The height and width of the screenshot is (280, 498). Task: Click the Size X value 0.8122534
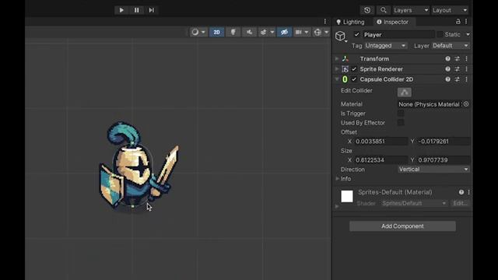(x=381, y=160)
